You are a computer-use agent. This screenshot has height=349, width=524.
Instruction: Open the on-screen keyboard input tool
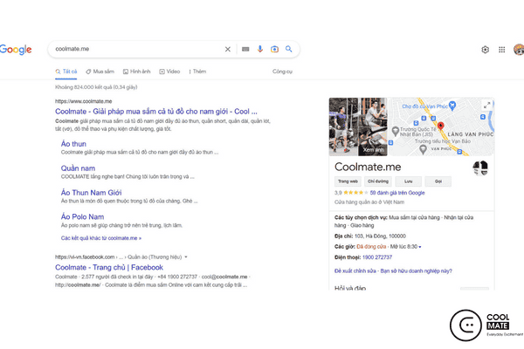[x=245, y=49]
